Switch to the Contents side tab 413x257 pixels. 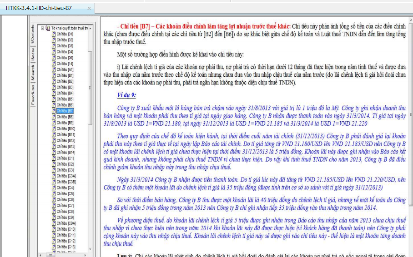tap(32, 35)
